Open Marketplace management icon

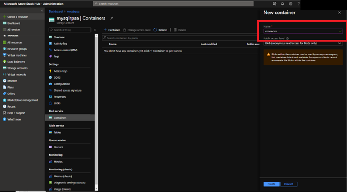coord(4,100)
